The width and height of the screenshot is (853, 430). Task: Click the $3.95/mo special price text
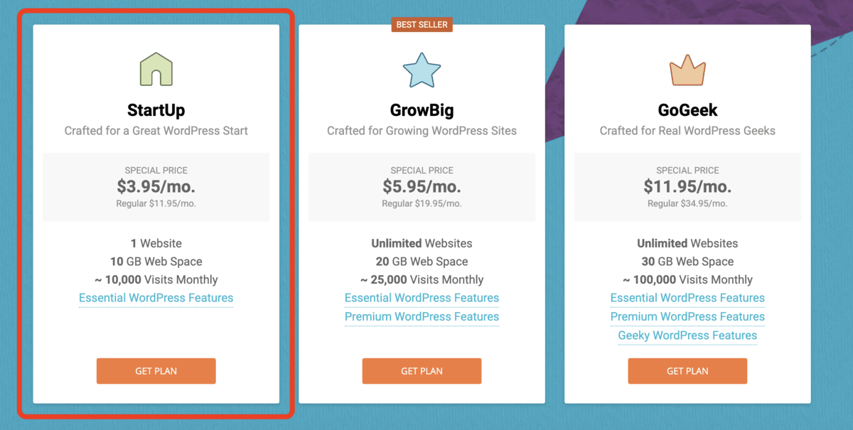pos(156,187)
